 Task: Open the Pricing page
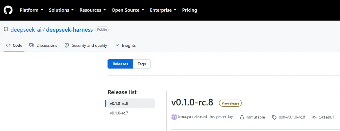190,10
